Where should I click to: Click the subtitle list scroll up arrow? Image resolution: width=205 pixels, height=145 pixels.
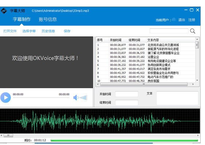(197, 39)
